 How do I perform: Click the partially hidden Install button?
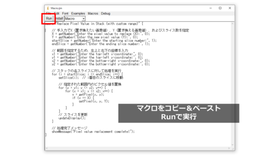coord(59,18)
